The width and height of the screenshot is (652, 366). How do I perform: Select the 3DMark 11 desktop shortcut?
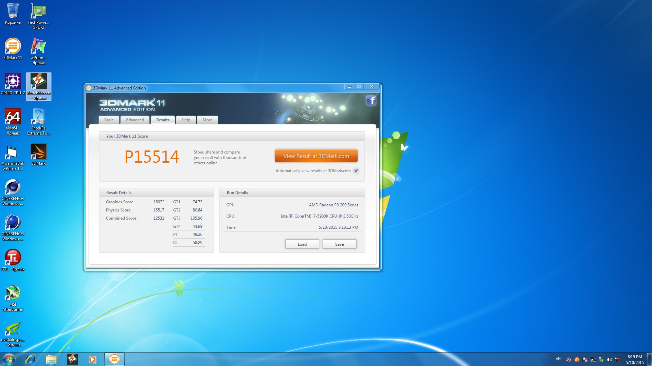(x=13, y=49)
